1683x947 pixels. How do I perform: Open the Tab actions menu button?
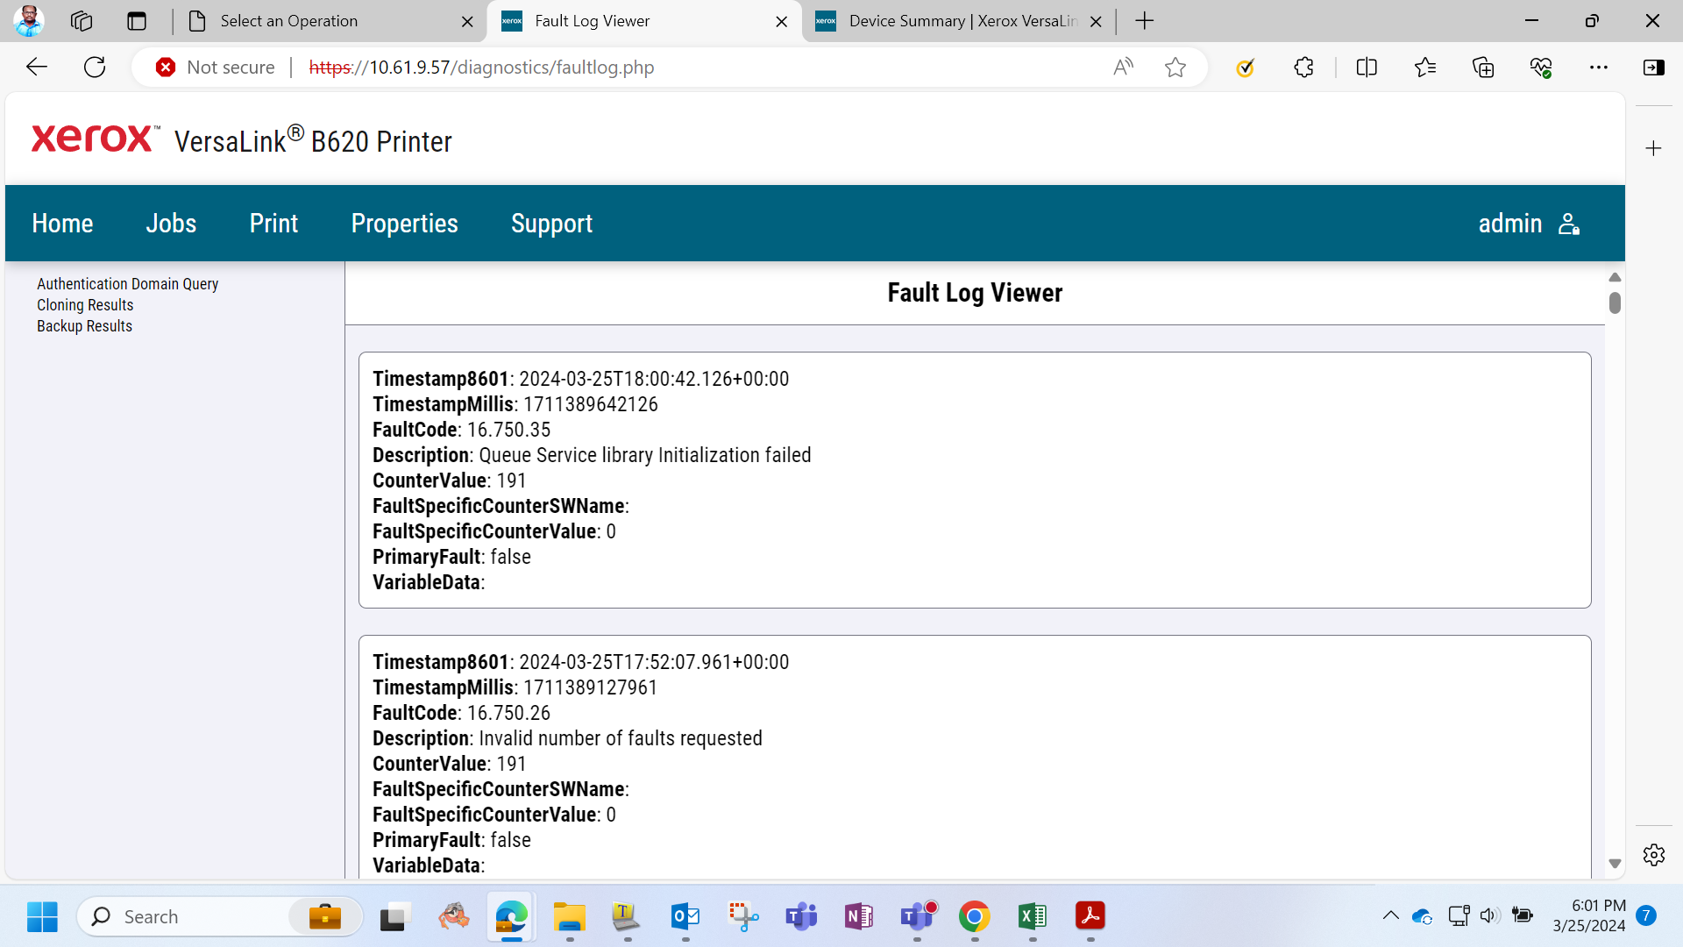[137, 21]
